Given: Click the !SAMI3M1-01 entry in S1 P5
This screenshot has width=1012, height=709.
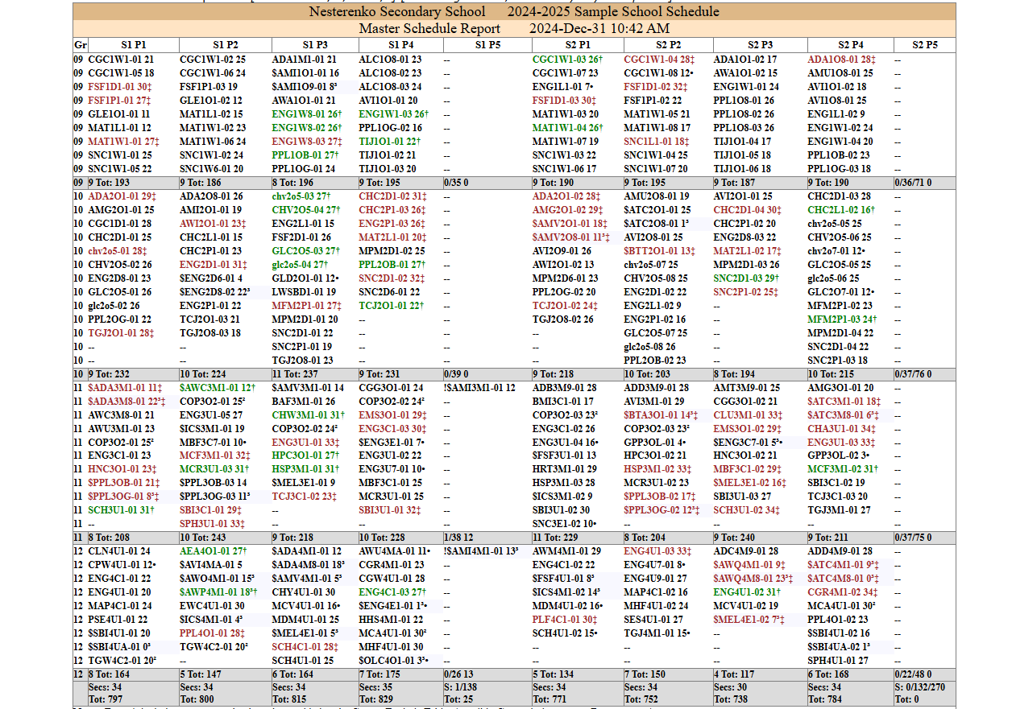Looking at the screenshot, I should [479, 388].
